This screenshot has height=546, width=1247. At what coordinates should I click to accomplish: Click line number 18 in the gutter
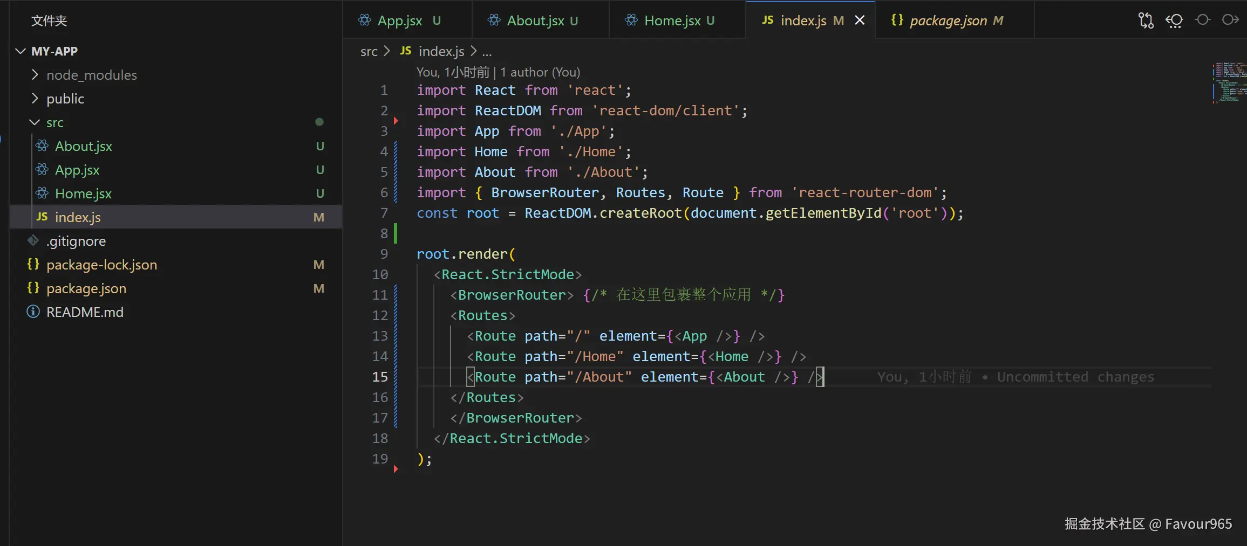click(x=380, y=438)
